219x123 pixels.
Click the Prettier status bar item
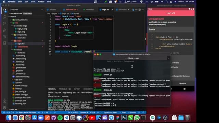(x=132, y=112)
